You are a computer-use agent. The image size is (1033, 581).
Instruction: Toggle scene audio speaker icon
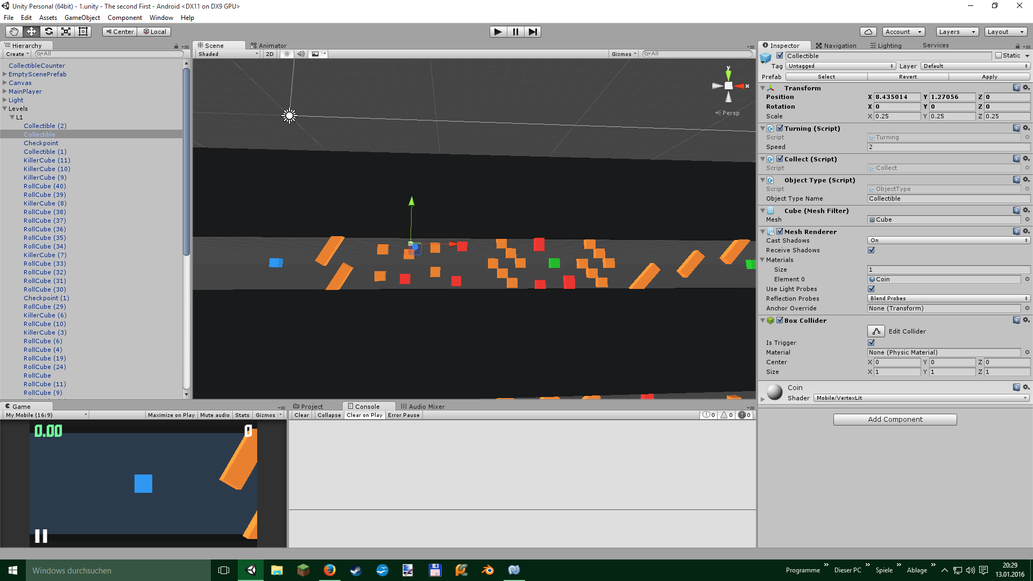301,54
